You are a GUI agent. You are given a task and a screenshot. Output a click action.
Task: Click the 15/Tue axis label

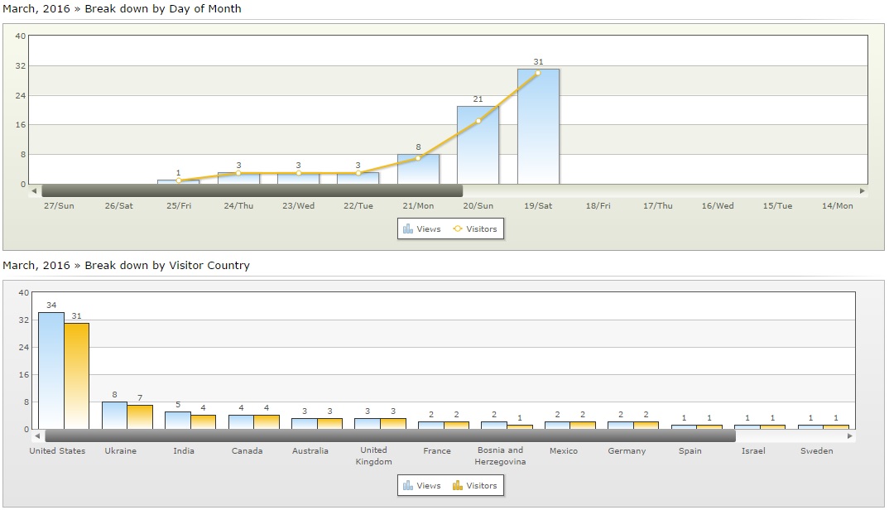click(777, 206)
